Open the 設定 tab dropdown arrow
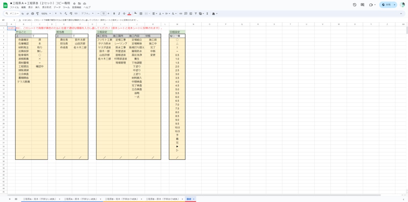The height and width of the screenshot is (202, 408). 194,199
